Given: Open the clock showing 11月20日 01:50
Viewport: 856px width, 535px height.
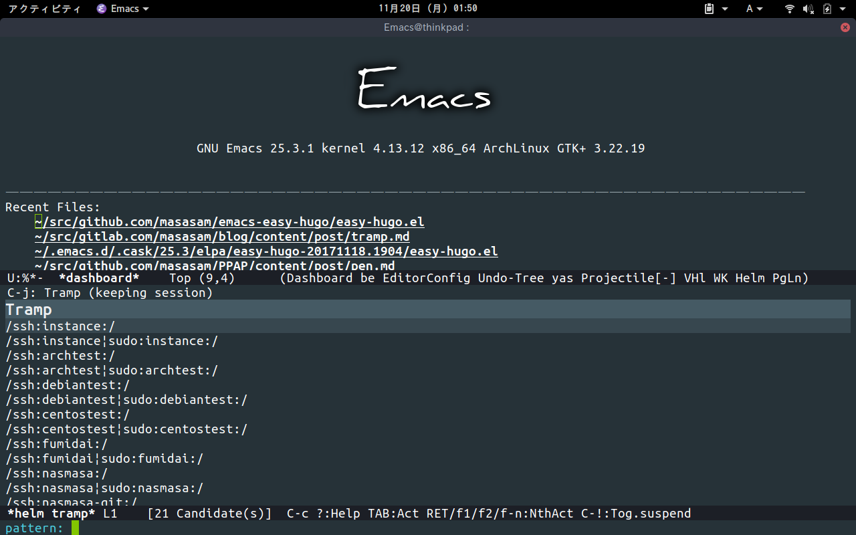Looking at the screenshot, I should [x=428, y=9].
